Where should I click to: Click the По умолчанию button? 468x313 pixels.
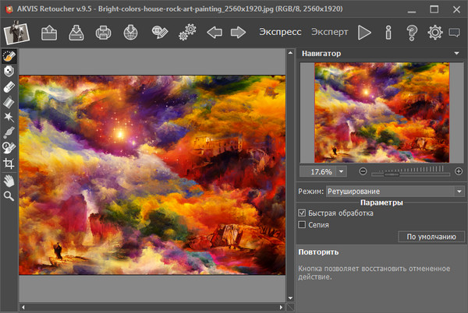pos(427,237)
